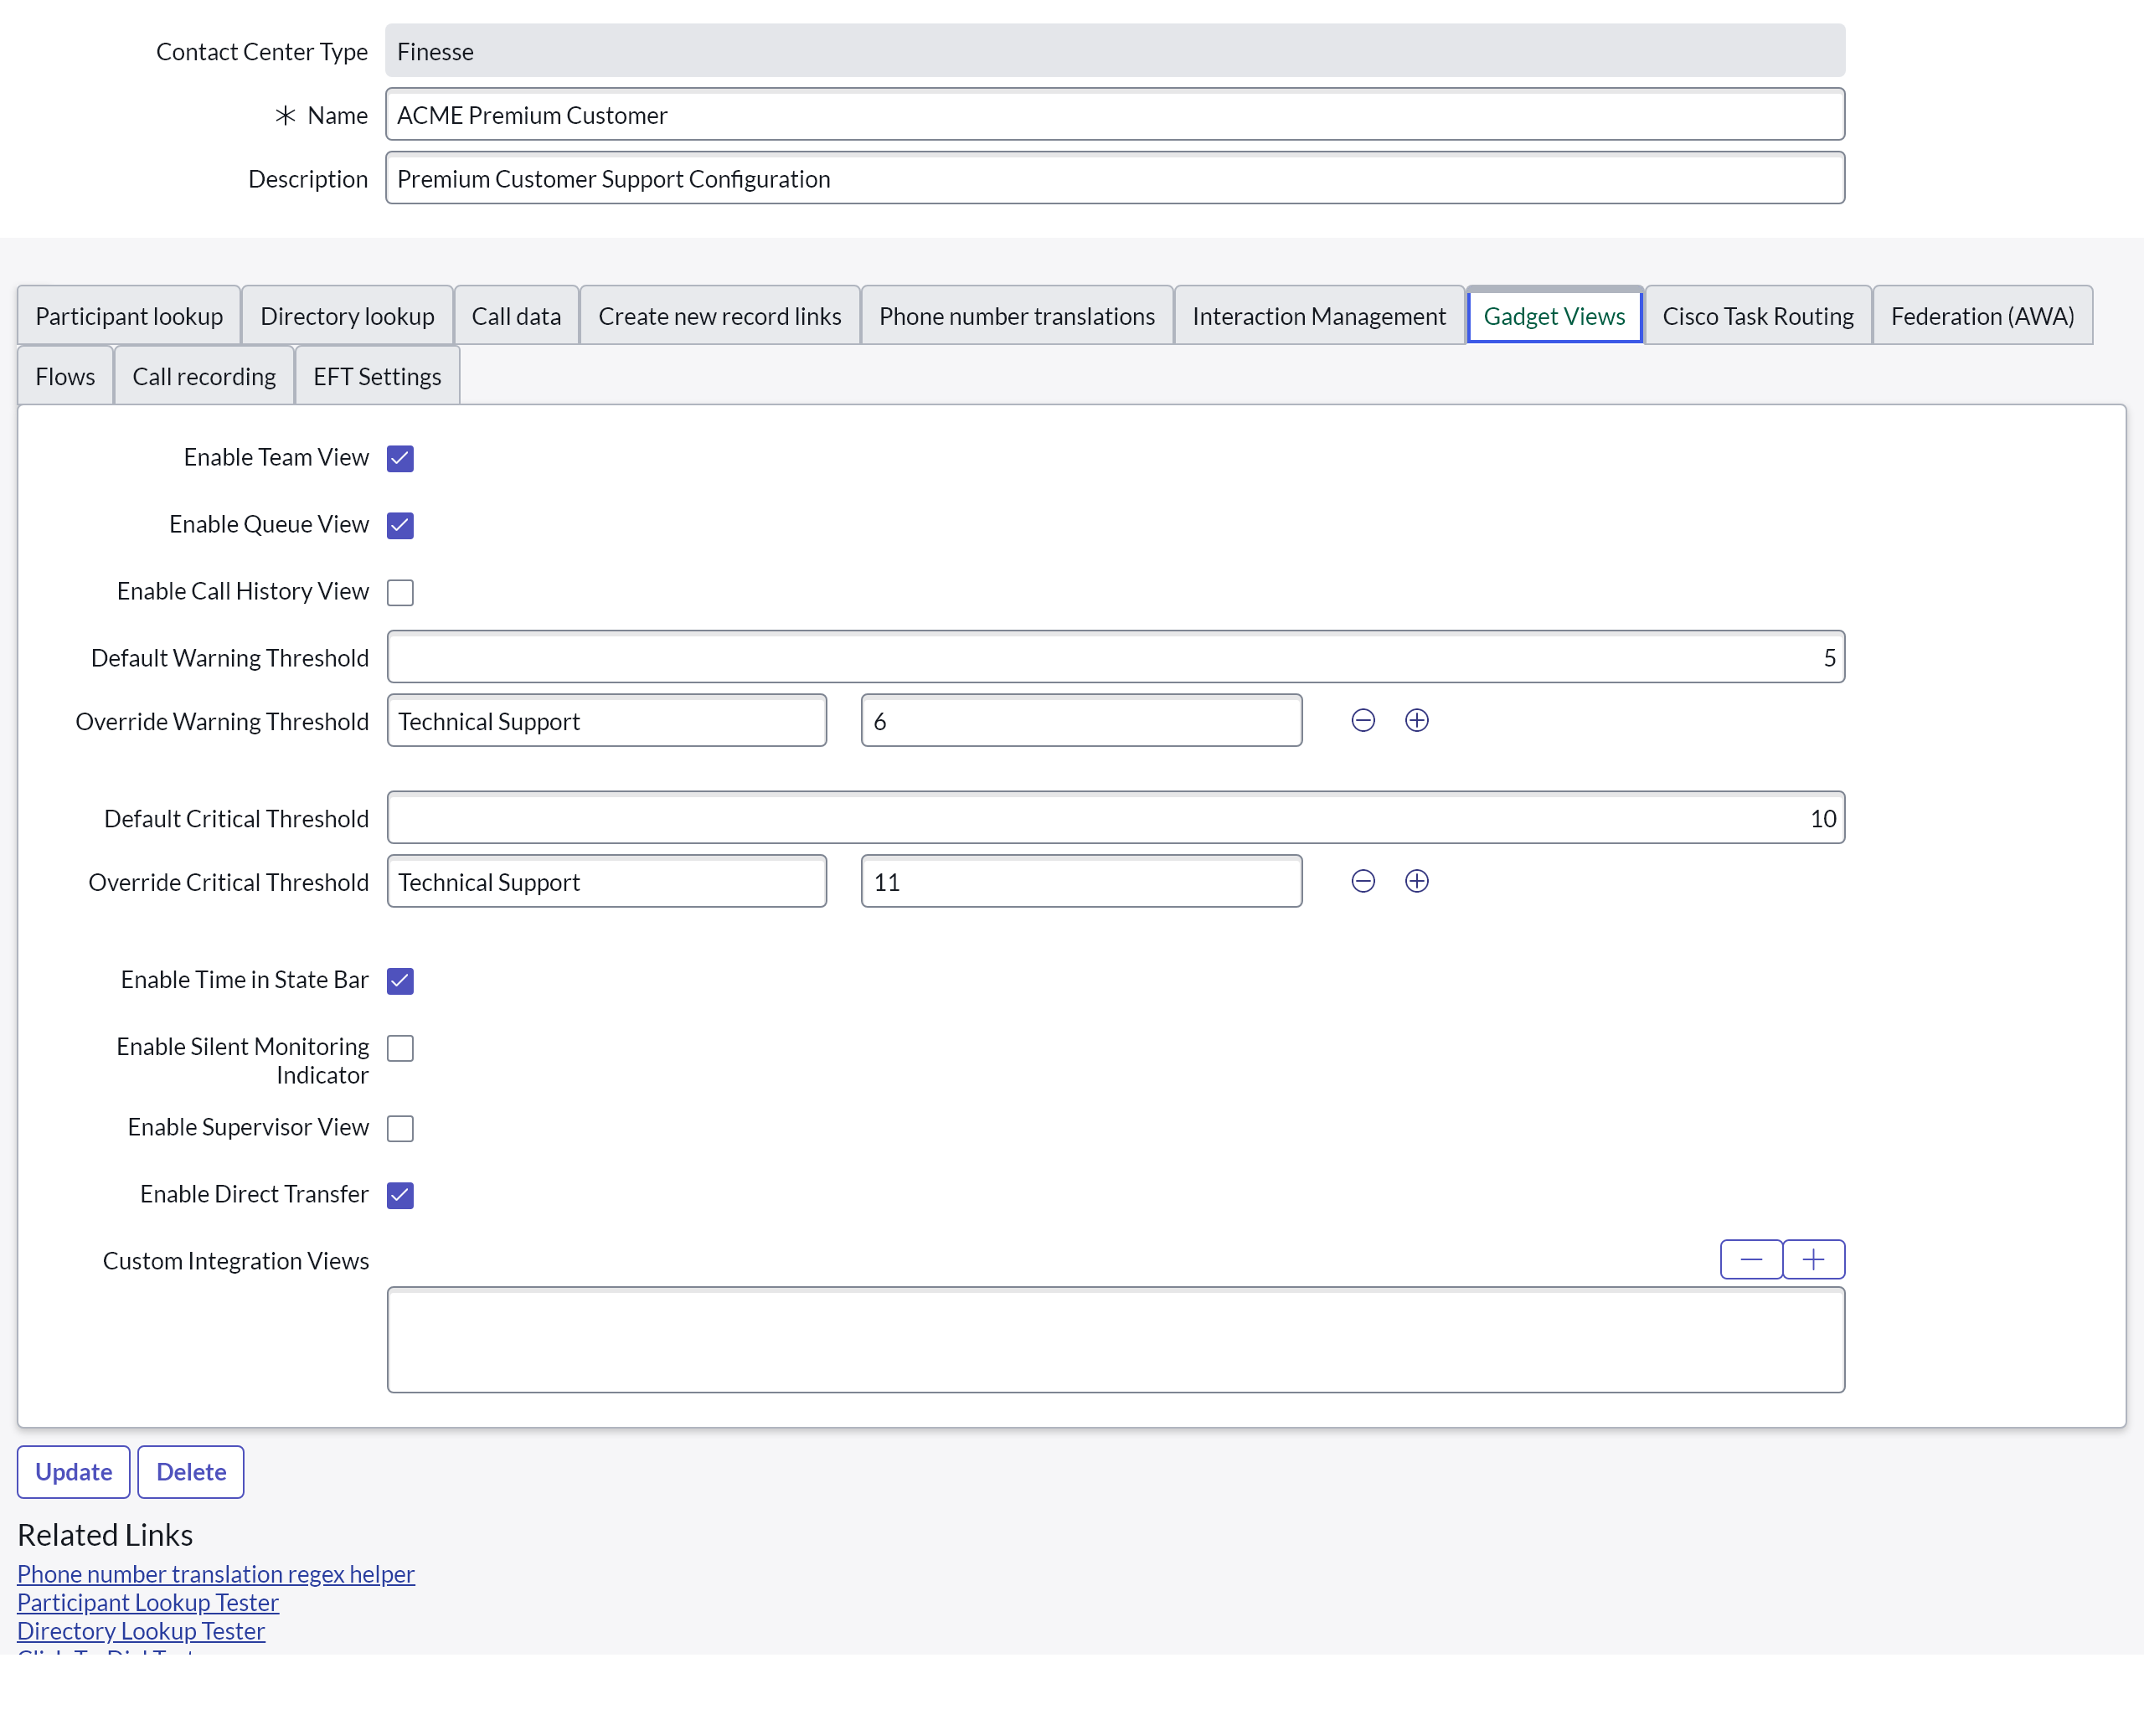Switch to Cisco Task Routing tab

coord(1757,316)
